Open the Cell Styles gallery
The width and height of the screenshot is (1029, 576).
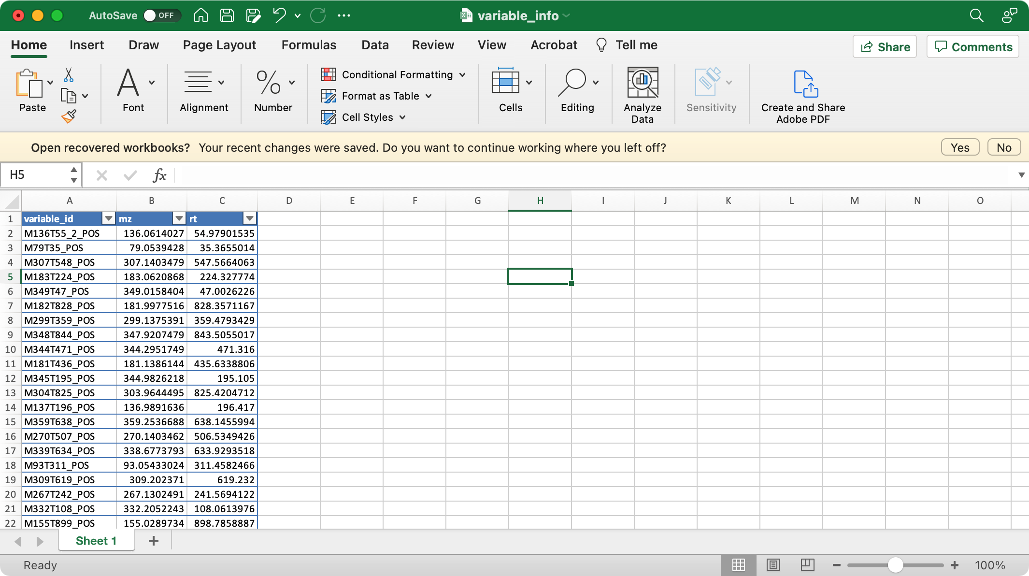(363, 117)
